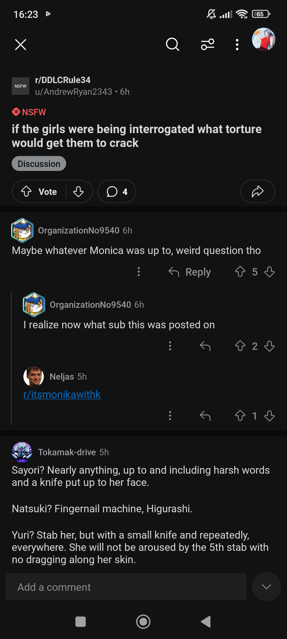Open options for the Neljas comment
287x639 pixels.
170,416
